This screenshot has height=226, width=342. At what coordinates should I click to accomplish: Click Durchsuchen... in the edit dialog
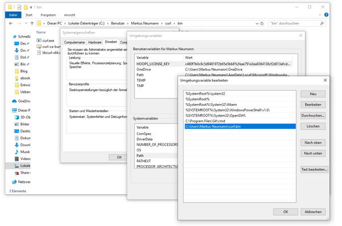pos(313,116)
